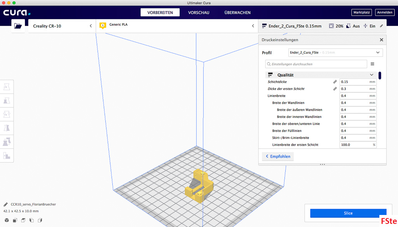Image resolution: width=398 pixels, height=227 pixels.
Task: Open the settings visibility hamburger menu
Action: click(x=372, y=64)
